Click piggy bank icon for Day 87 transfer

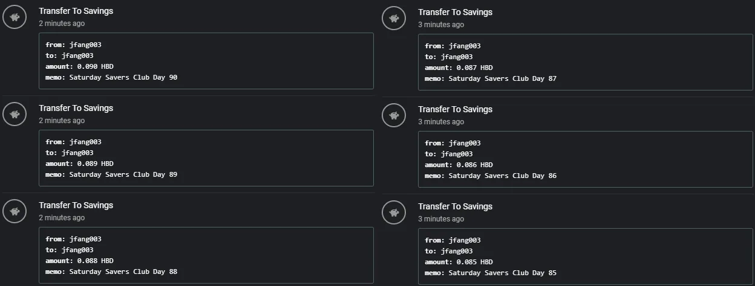394,18
